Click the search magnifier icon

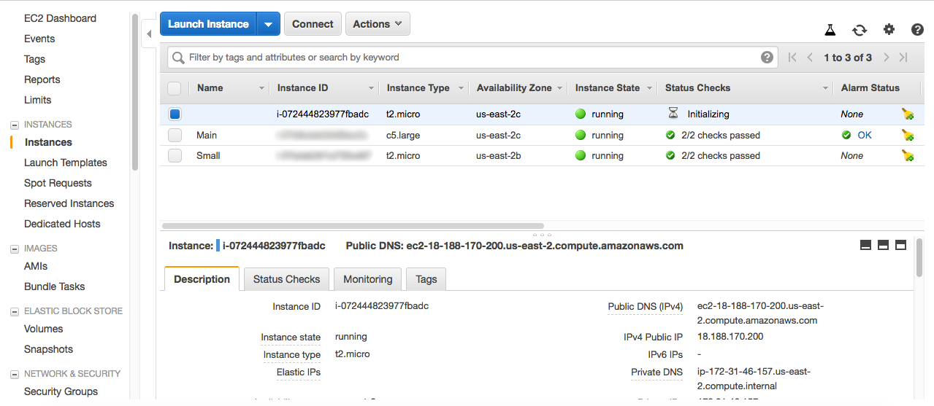pyautogui.click(x=177, y=58)
